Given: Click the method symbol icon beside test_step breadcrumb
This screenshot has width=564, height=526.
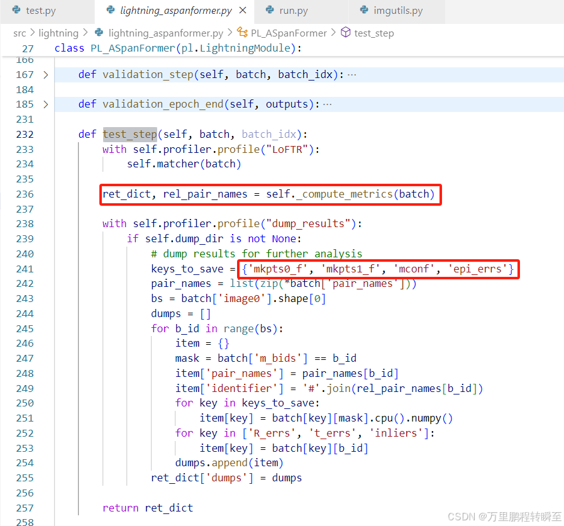Looking at the screenshot, I should 344,33.
